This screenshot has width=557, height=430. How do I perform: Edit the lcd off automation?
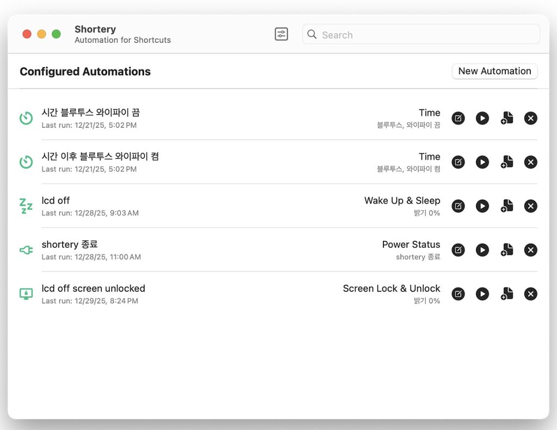(459, 206)
